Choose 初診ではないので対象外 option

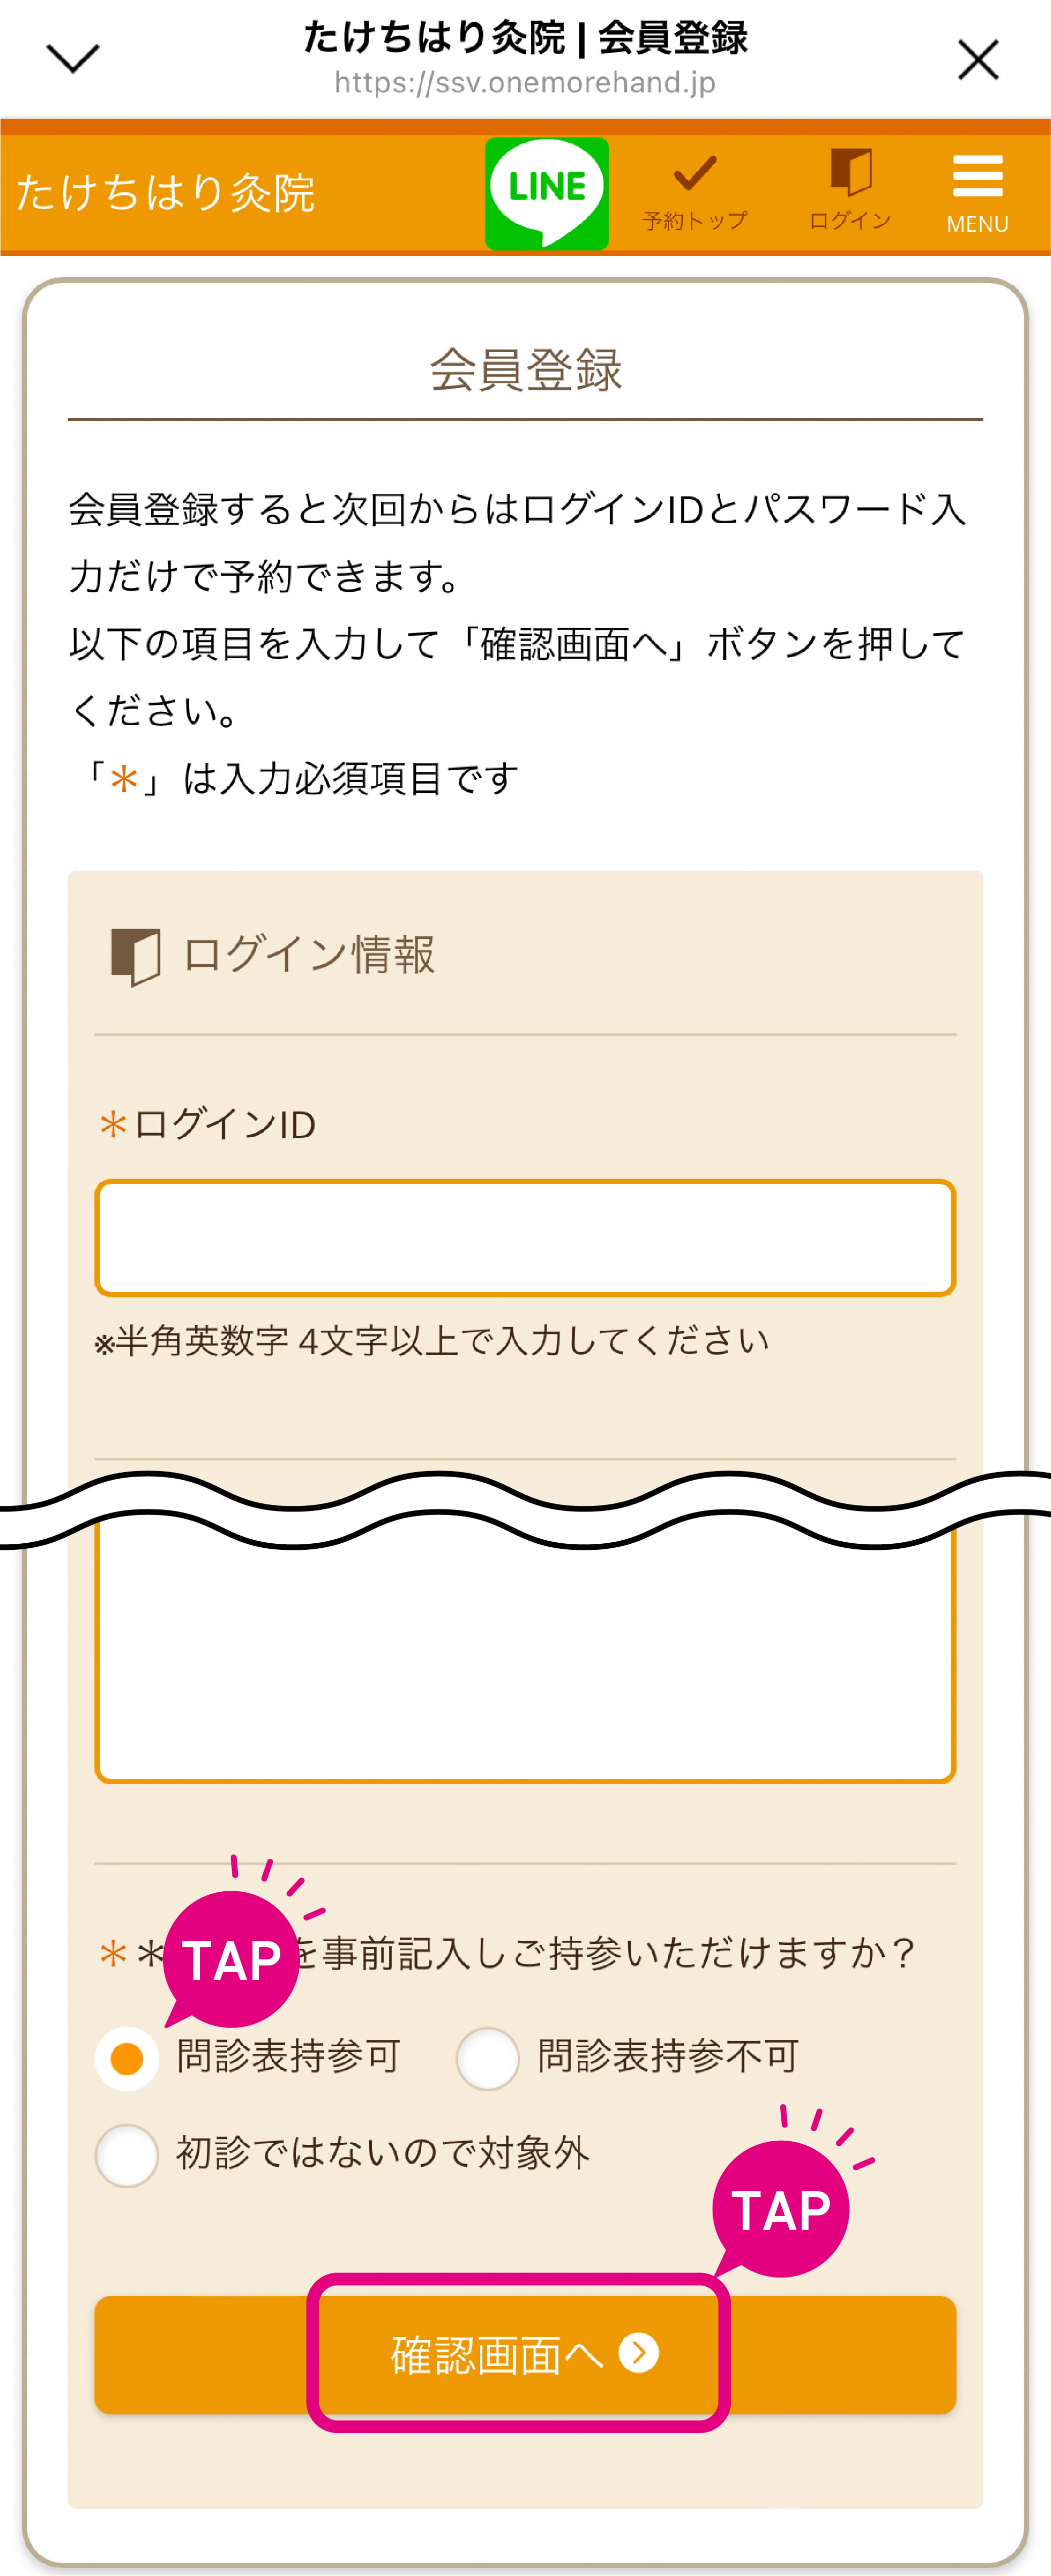click(127, 2155)
